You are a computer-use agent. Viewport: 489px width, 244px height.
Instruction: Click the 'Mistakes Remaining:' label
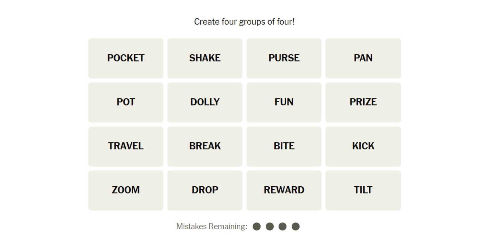[x=212, y=227]
